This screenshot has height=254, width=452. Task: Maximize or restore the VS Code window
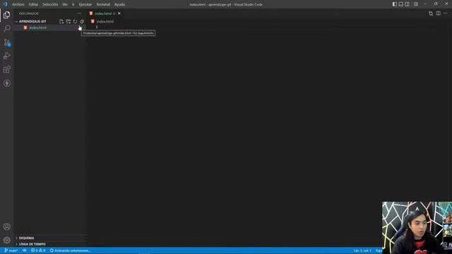coord(436,4)
